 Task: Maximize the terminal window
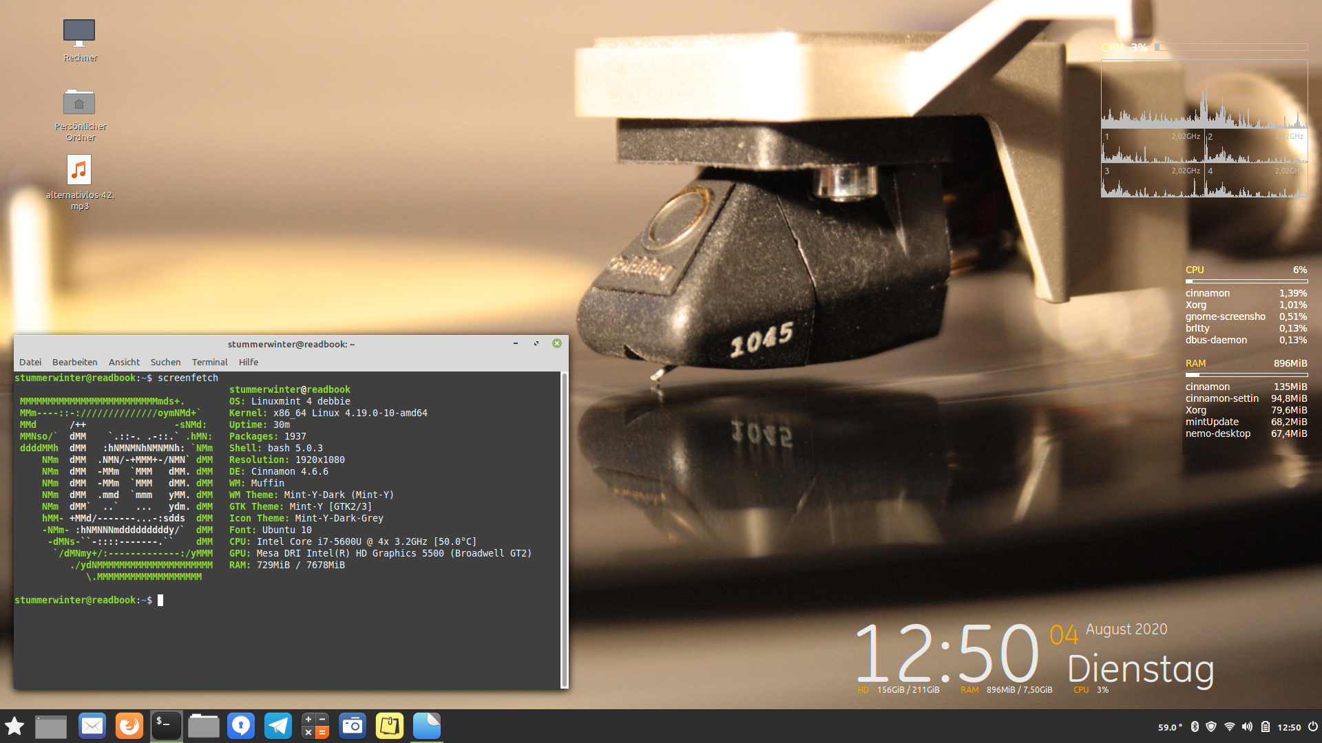click(536, 343)
